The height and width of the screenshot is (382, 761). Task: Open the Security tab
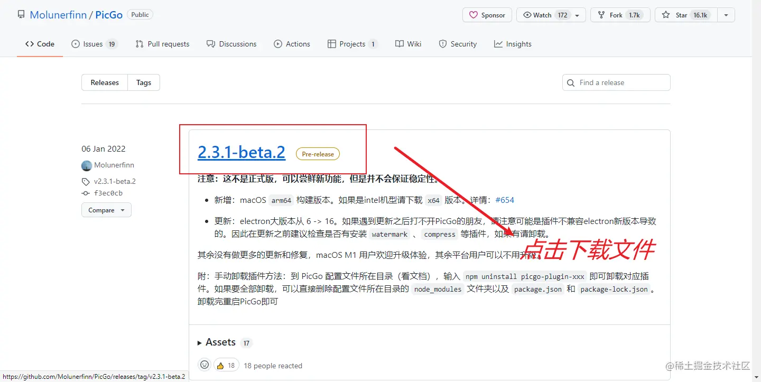point(458,44)
